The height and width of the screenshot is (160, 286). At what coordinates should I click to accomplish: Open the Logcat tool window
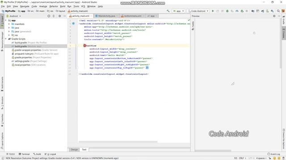50,154
